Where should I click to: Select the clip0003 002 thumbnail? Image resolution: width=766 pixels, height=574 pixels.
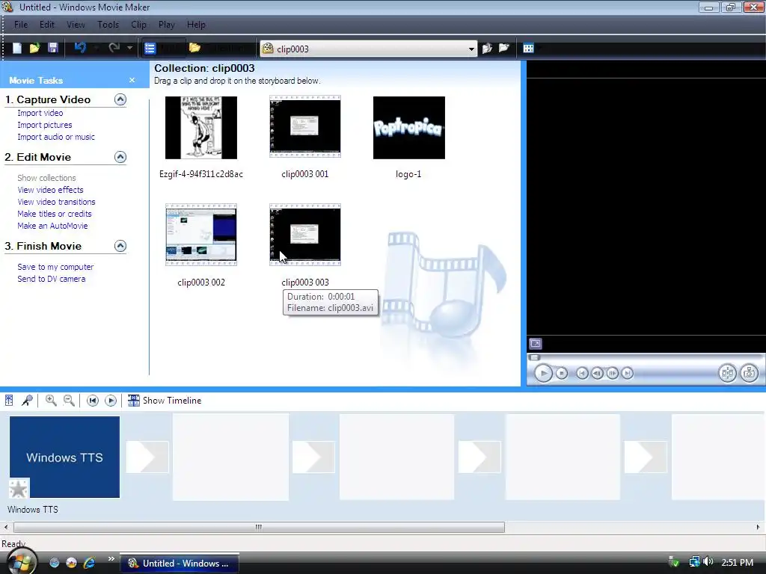(x=200, y=235)
